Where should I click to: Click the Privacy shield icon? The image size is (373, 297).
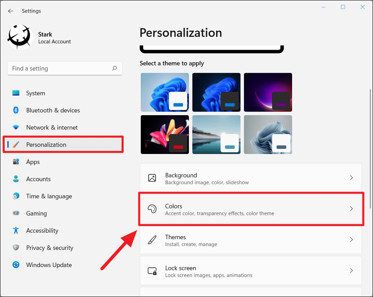click(x=16, y=247)
